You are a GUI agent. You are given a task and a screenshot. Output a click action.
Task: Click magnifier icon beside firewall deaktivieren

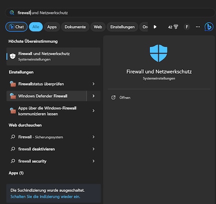coord(13,149)
